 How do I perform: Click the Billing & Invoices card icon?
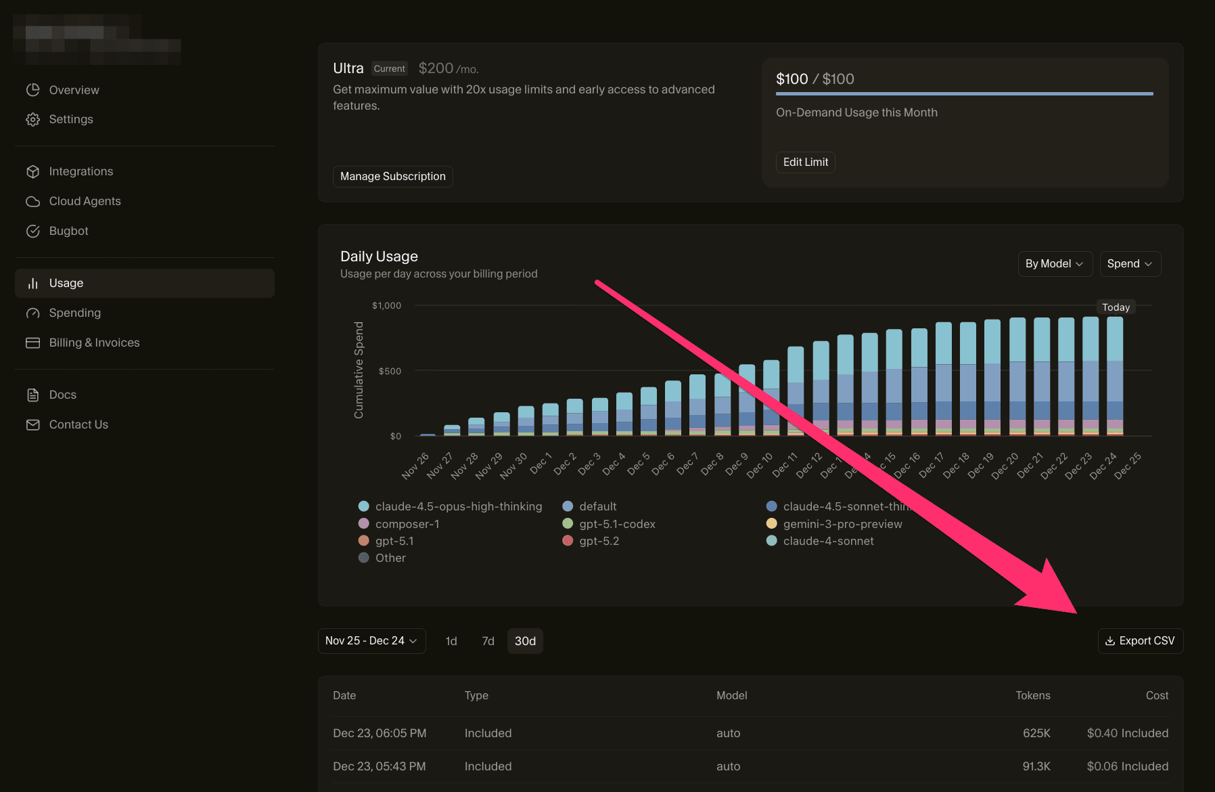tap(32, 343)
